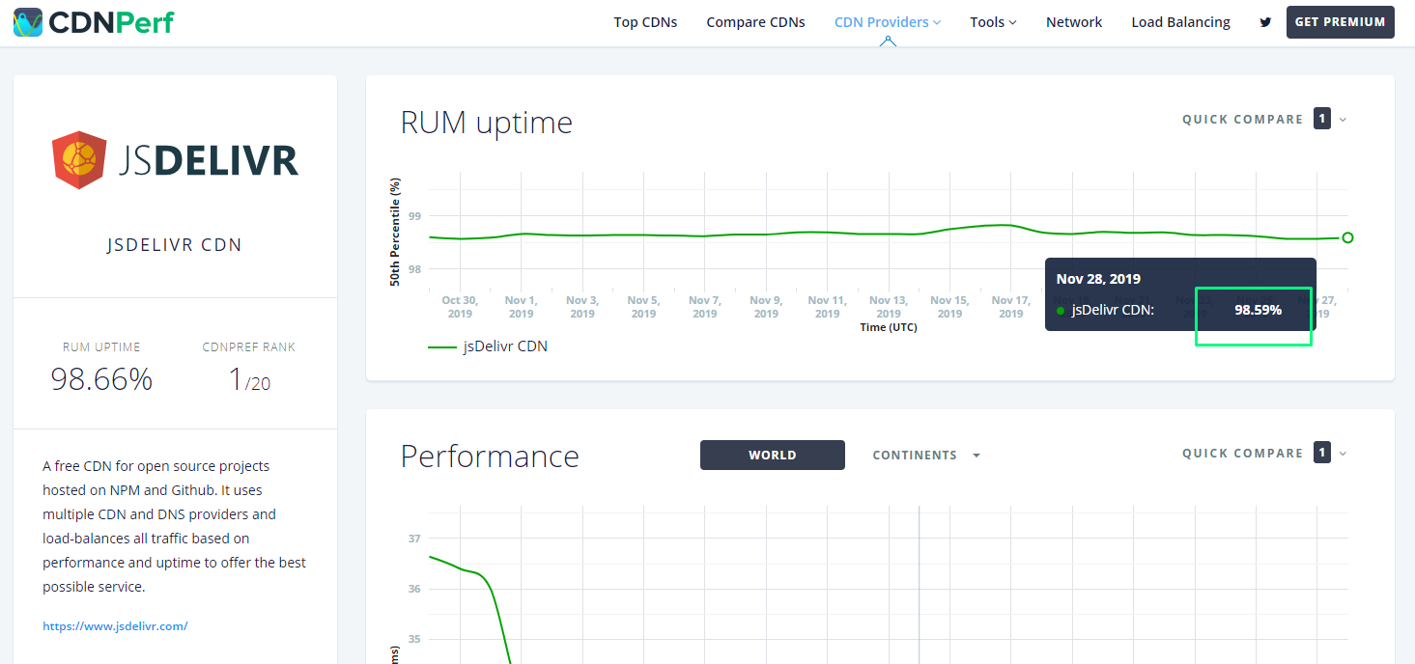This screenshot has height=664, width=1415.
Task: Click the 35 y-axis value on Performance chart
Action: [414, 639]
